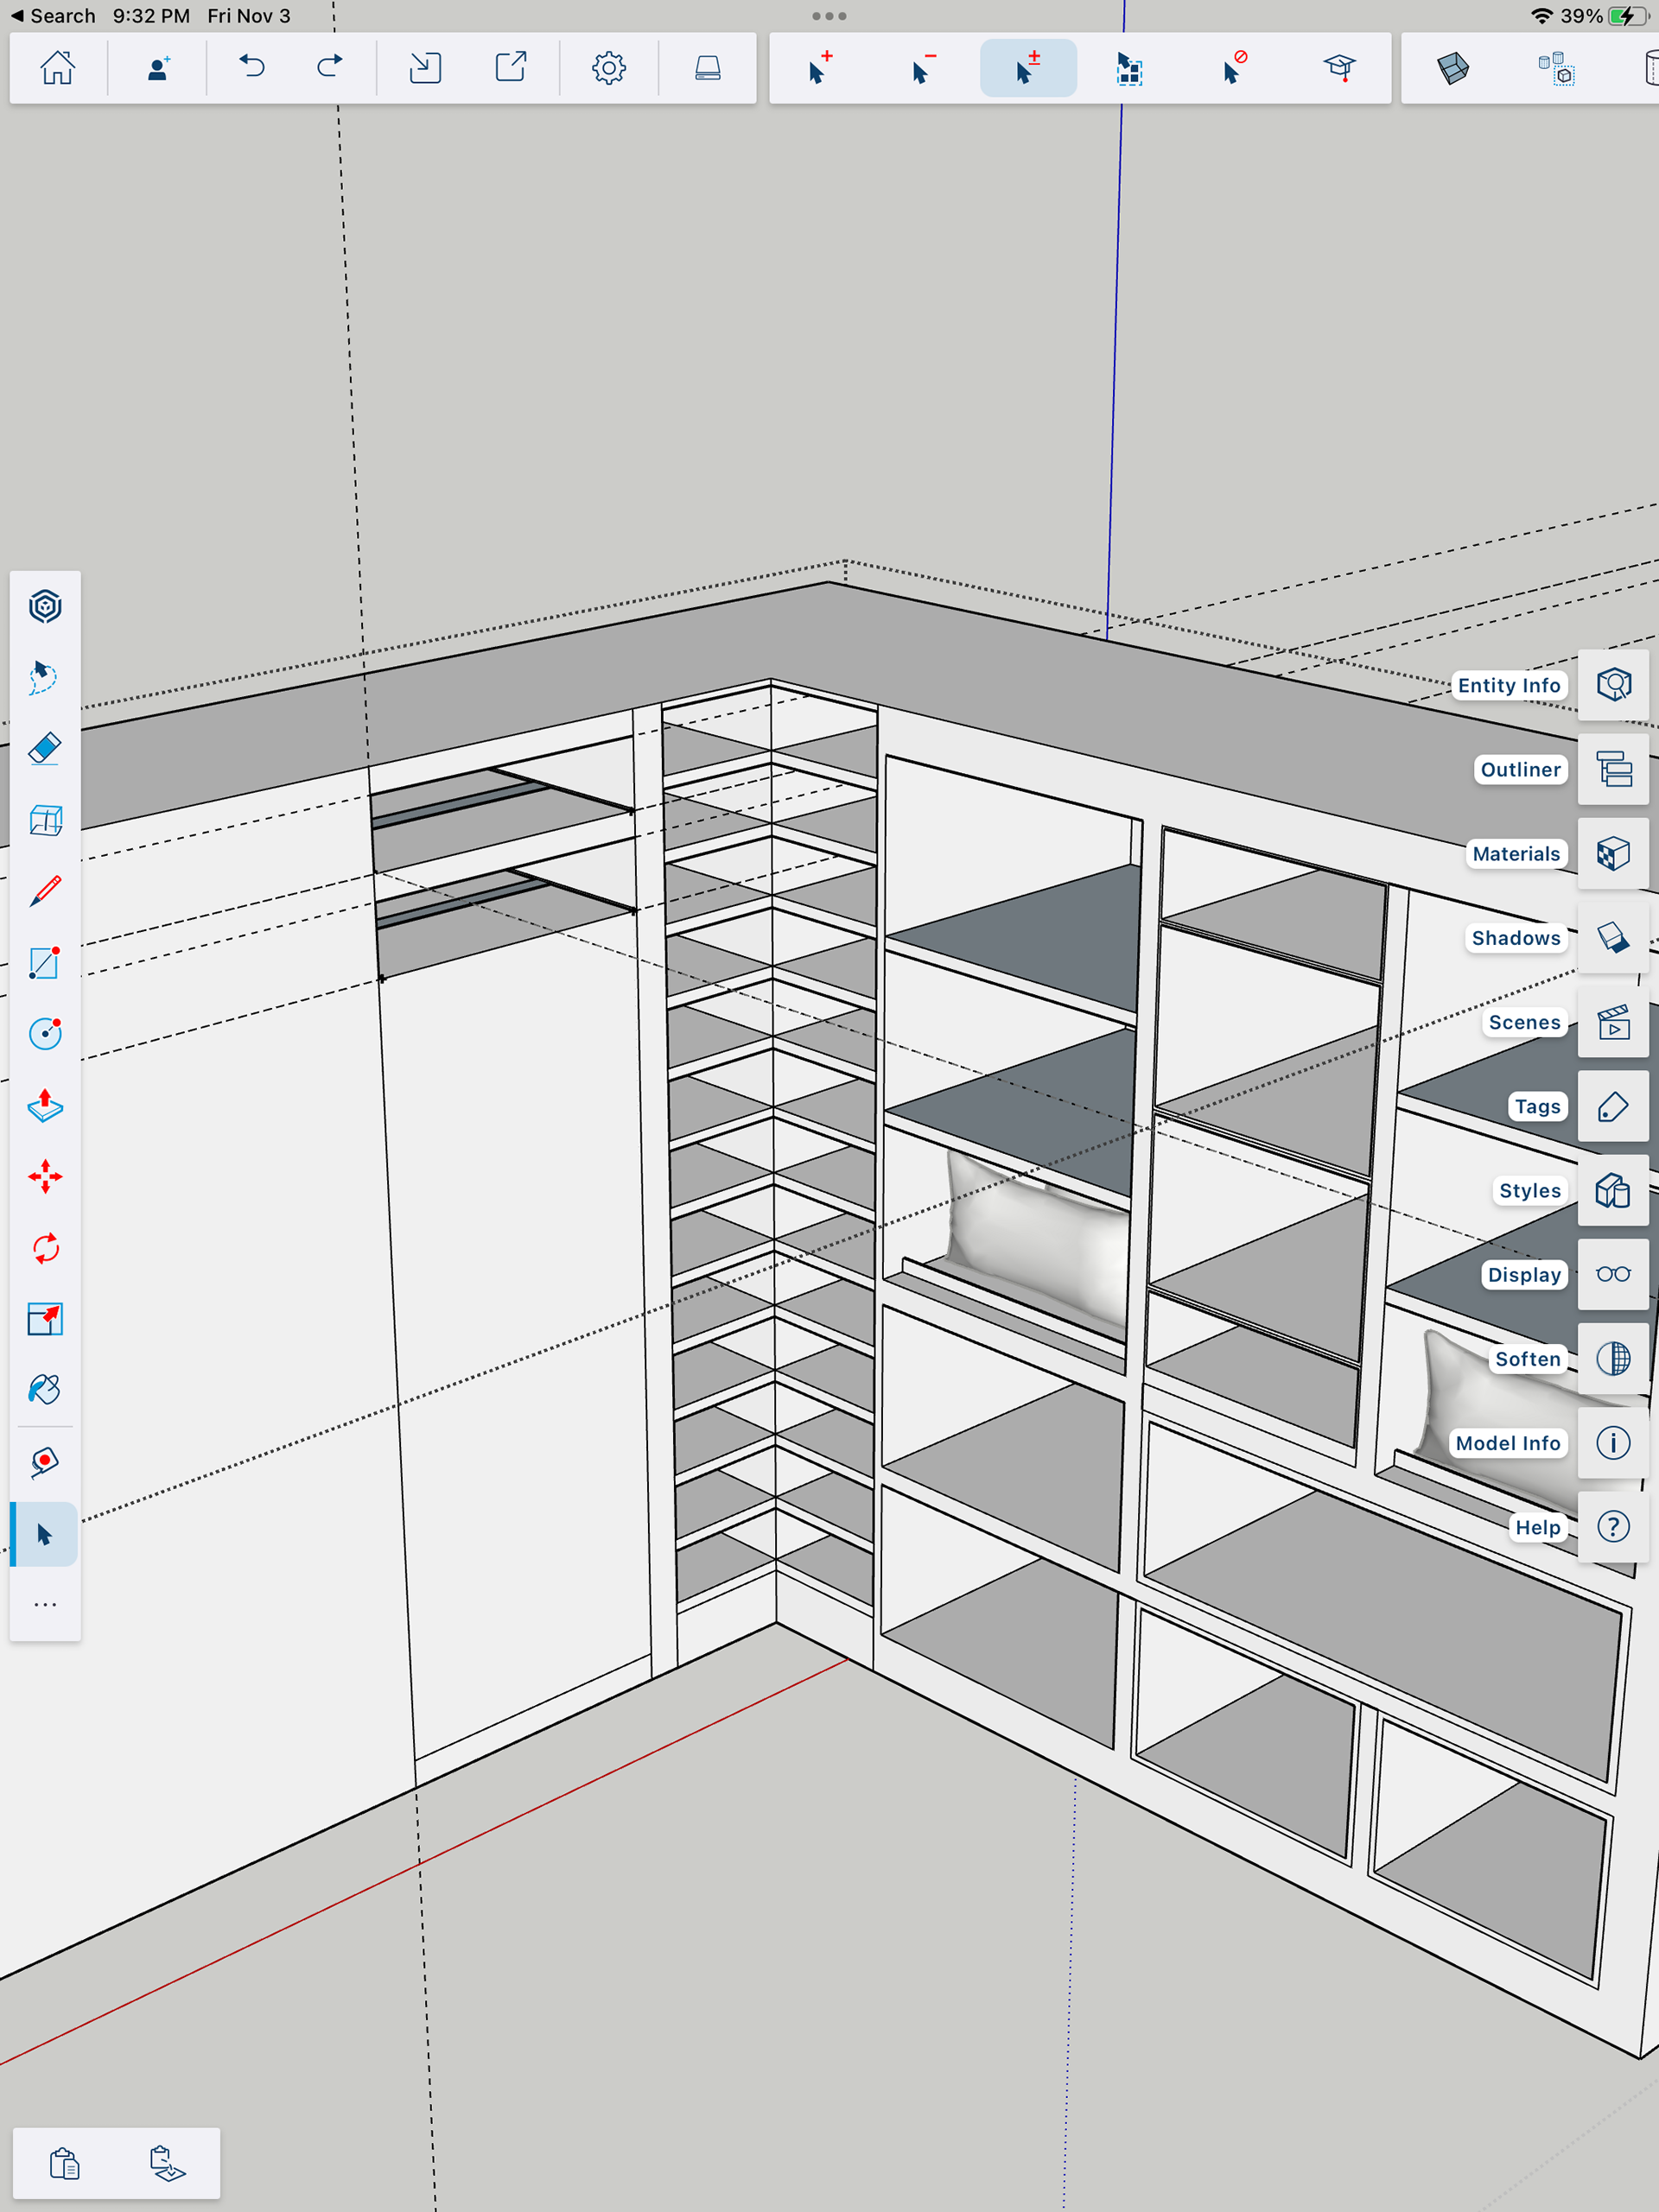Expand more tools via ellipsis
Viewport: 1659px width, 2212px height.
click(x=45, y=1605)
